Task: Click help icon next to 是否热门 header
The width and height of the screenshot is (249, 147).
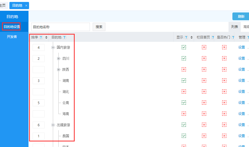Action: 232,37
